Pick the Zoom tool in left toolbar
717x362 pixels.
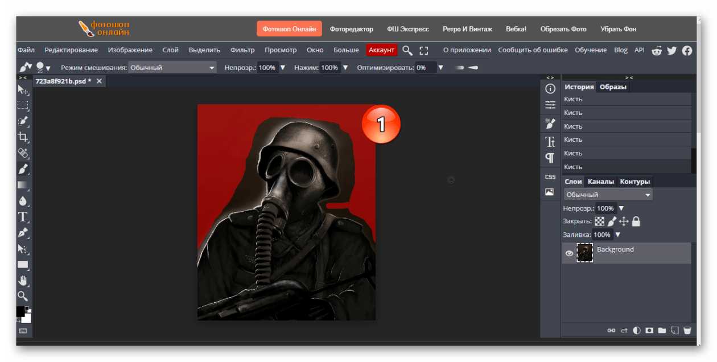(x=23, y=296)
